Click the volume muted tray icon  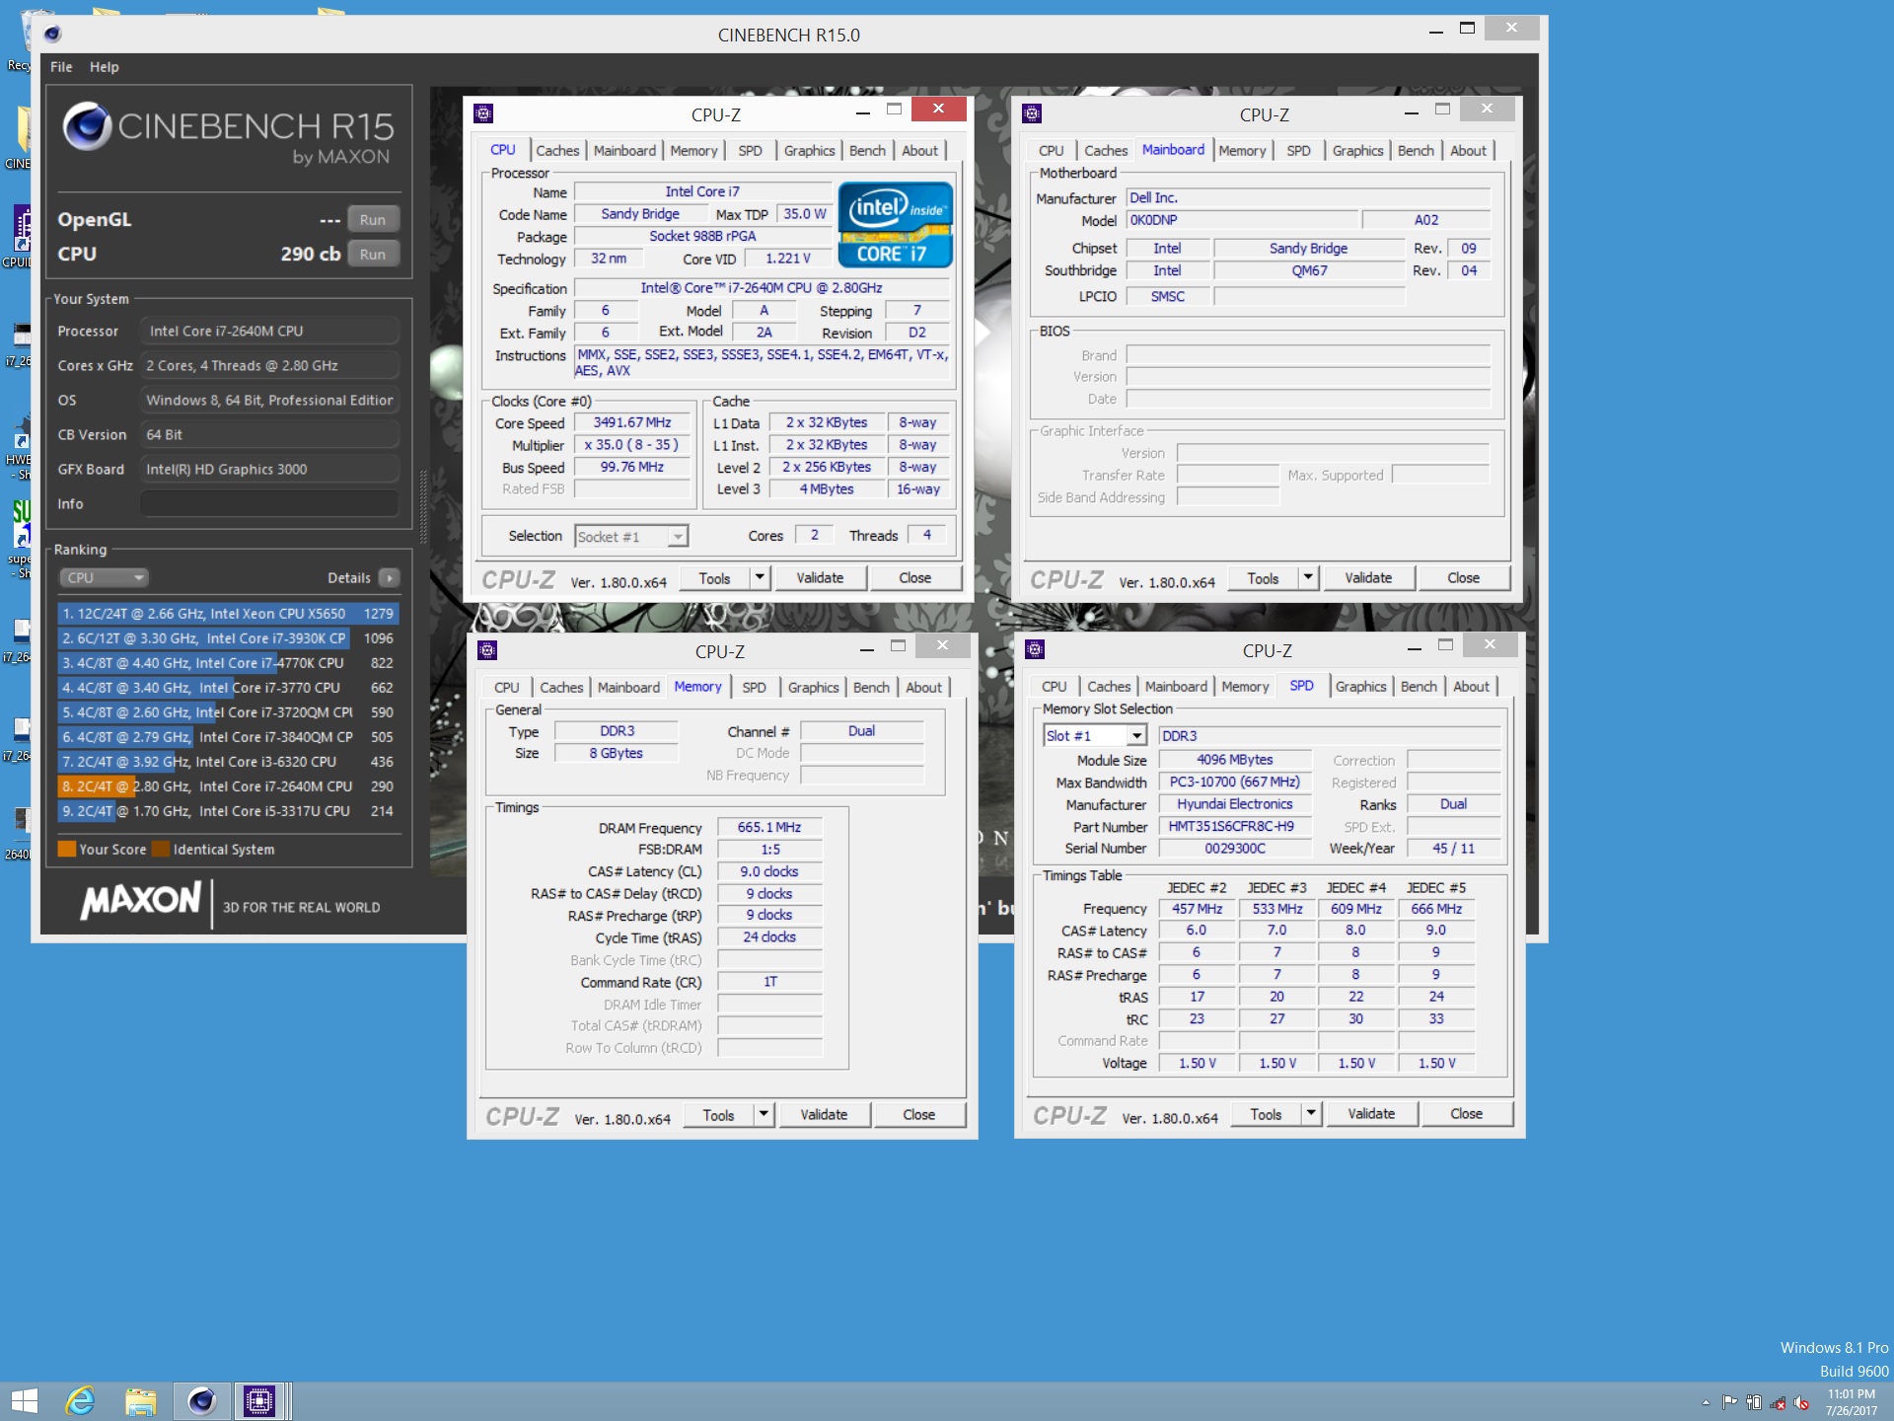1801,1402
